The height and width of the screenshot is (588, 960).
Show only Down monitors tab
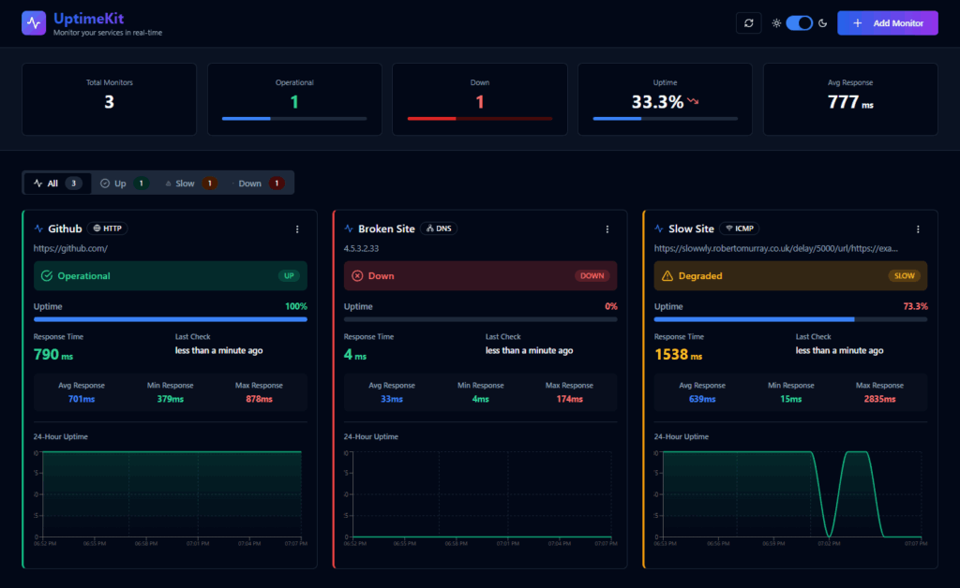tap(256, 184)
